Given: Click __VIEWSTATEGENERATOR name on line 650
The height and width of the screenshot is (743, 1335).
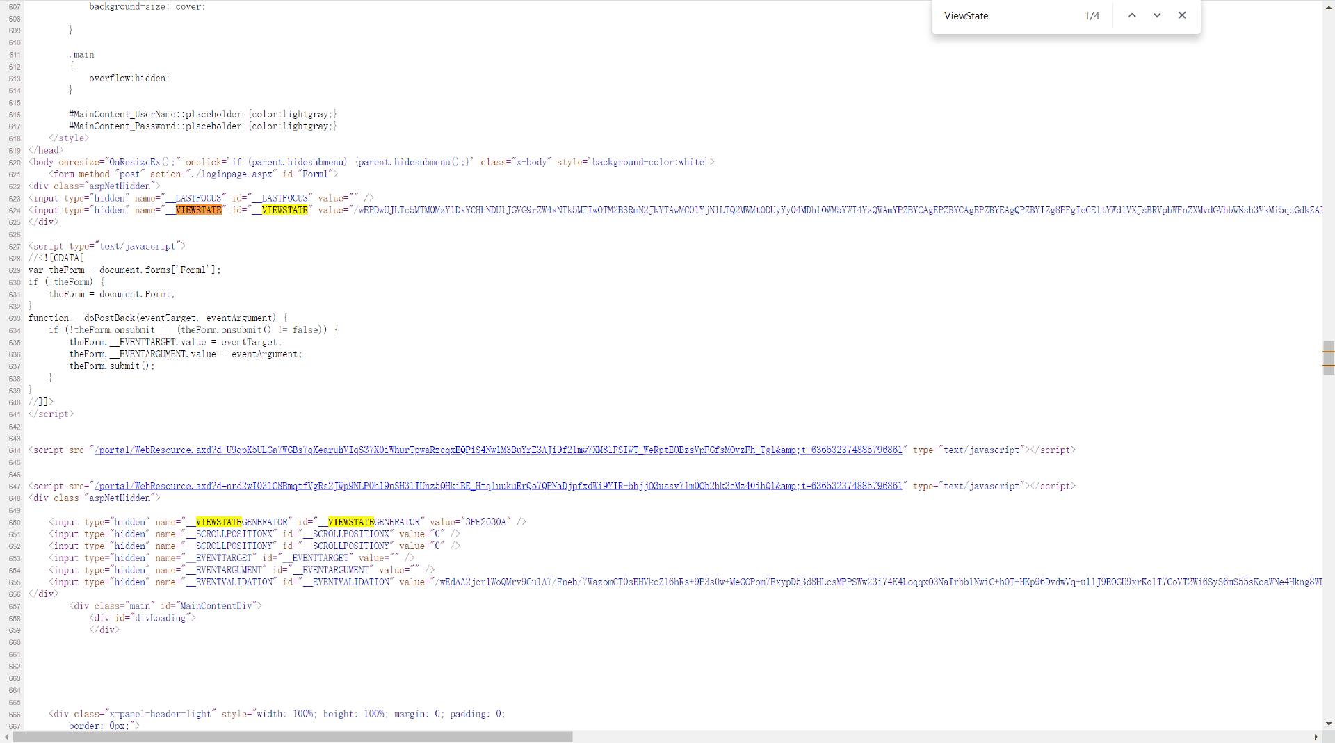Looking at the screenshot, I should click(236, 523).
